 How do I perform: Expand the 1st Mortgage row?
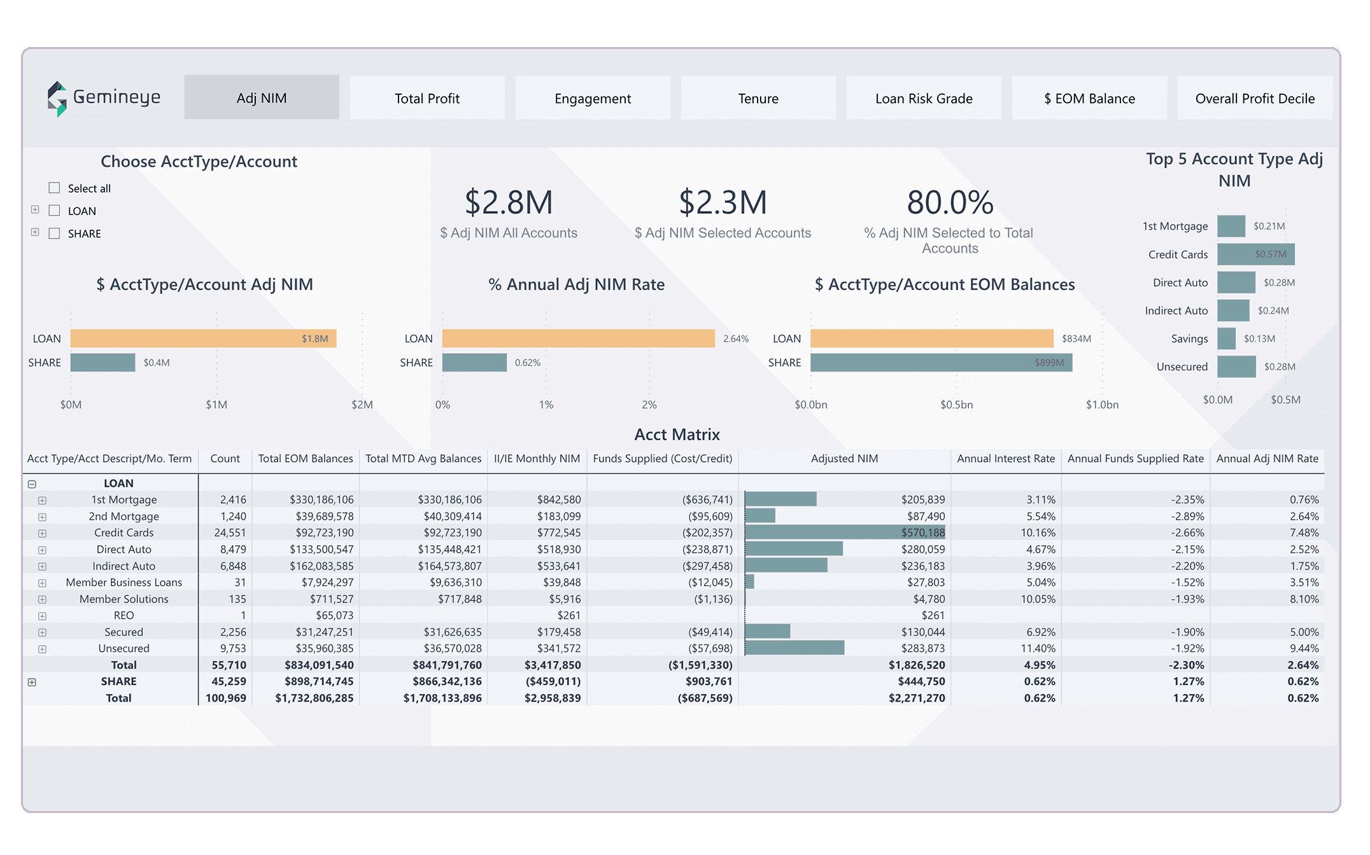43,500
